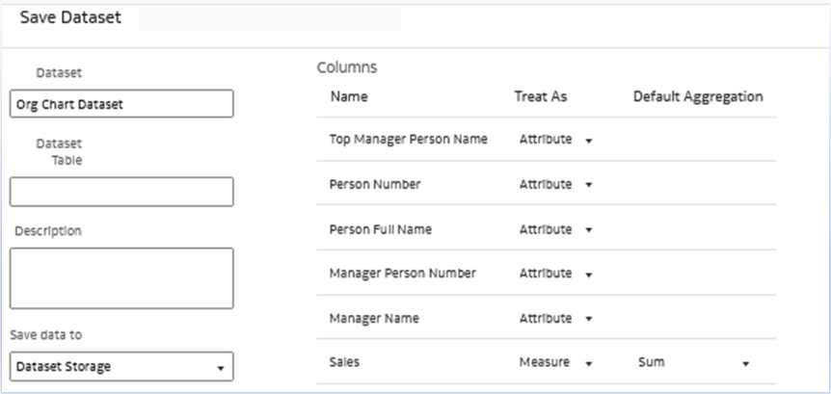The height and width of the screenshot is (394, 831).
Task: Click the Dataset Table input field
Action: [121, 192]
